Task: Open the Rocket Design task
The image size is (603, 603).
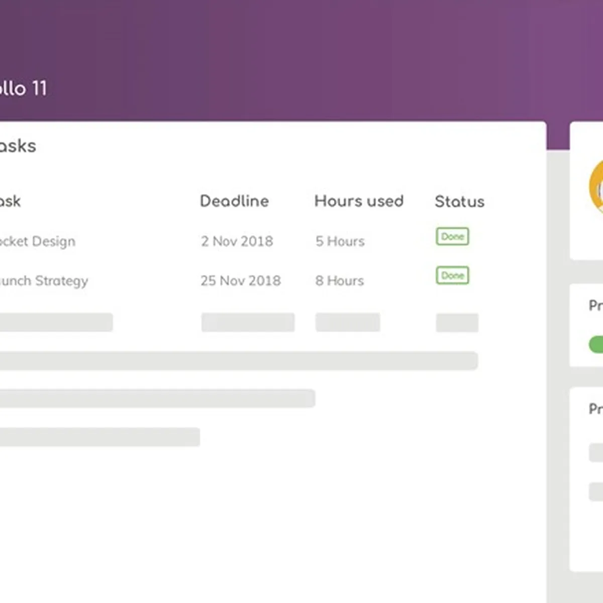Action: tap(37, 241)
